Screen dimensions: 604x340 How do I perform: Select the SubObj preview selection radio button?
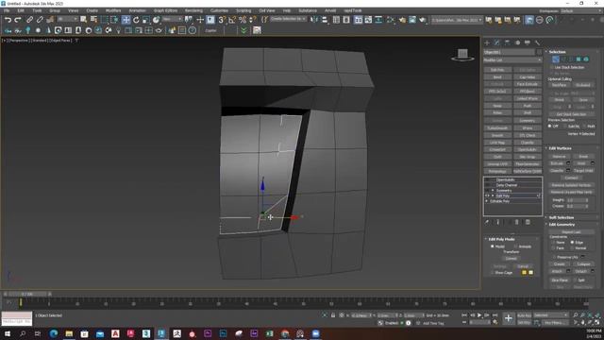click(x=565, y=126)
